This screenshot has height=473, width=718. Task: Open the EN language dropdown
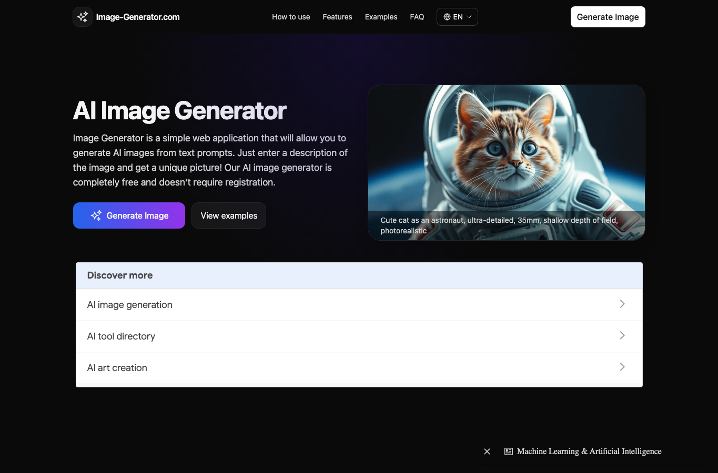[457, 17]
